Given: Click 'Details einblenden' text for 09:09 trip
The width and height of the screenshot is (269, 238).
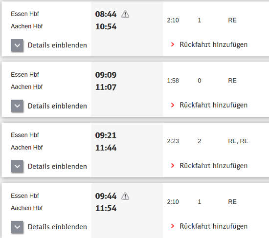Looking at the screenshot, I should point(57,106).
